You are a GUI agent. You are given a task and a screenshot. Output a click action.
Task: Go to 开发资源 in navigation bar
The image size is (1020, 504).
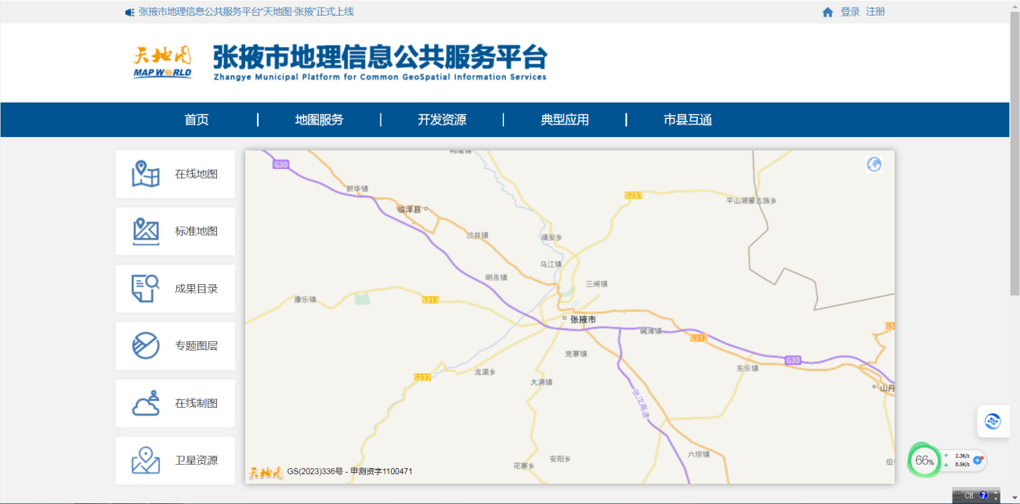(x=442, y=120)
